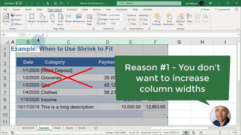Click the Search box in title bar
The height and width of the screenshot is (135, 241).
click(149, 3)
